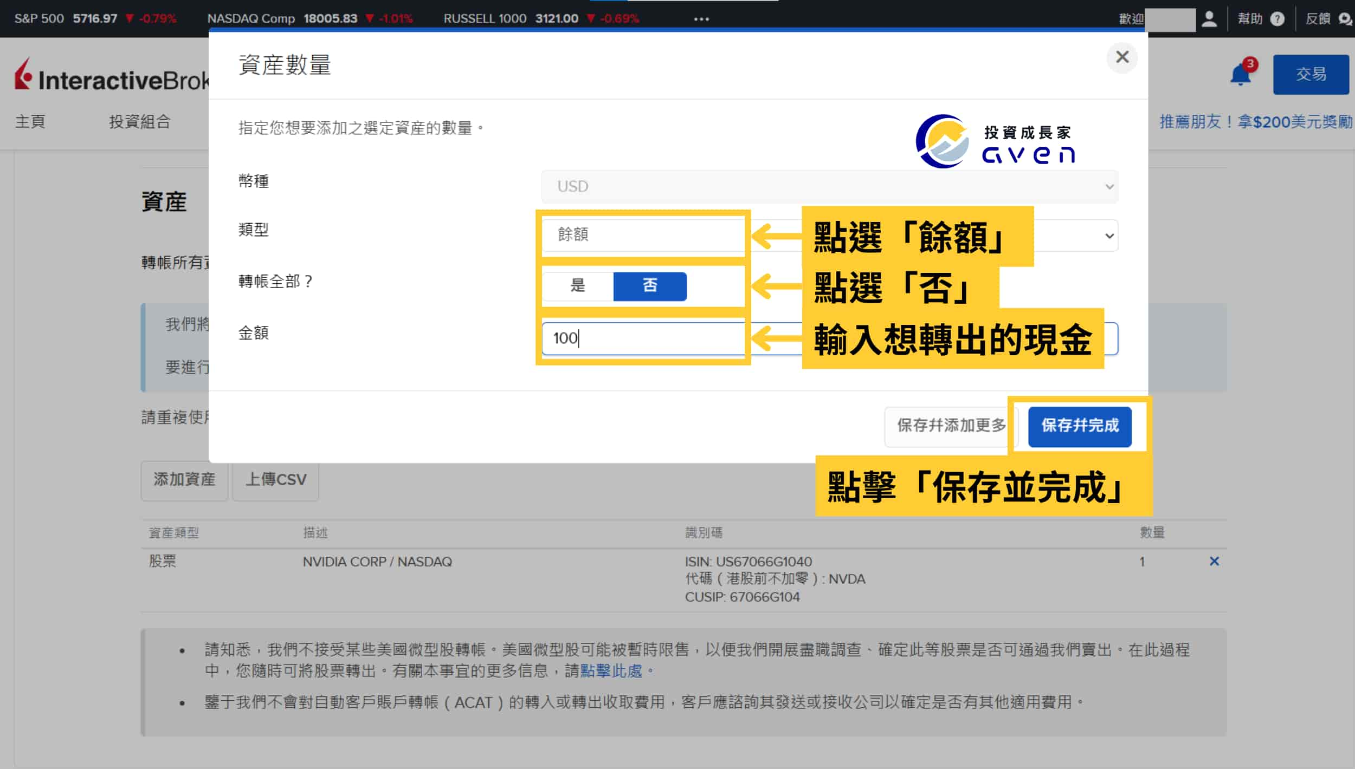Viewport: 1355px width, 769px height.
Task: Click 上傳CSV button
Action: click(x=276, y=480)
